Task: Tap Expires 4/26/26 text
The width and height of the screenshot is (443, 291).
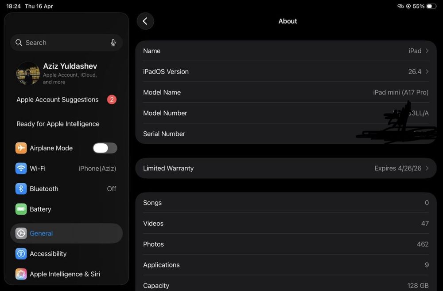Action: pos(398,168)
